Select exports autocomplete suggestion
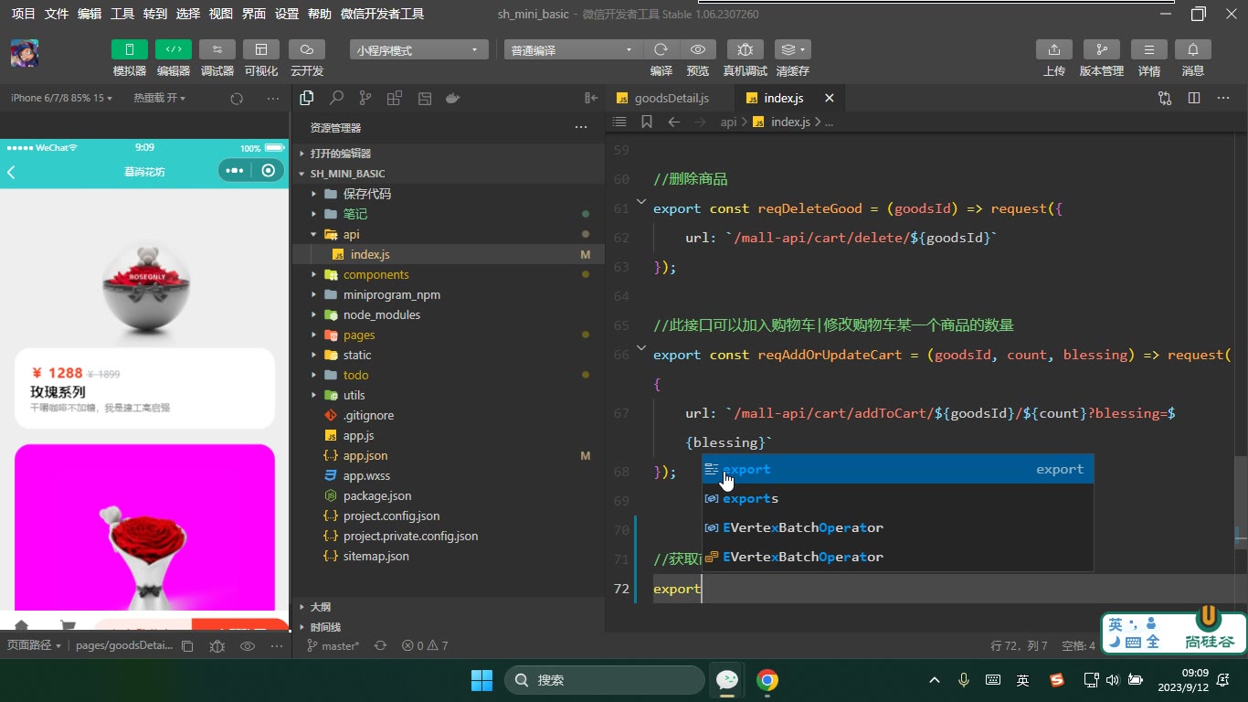This screenshot has width=1248, height=702. pos(897,498)
